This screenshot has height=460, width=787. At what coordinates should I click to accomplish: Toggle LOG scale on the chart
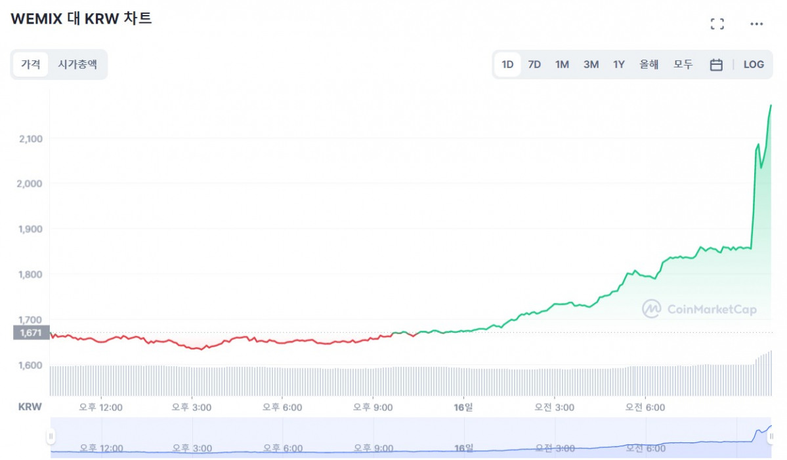[754, 64]
